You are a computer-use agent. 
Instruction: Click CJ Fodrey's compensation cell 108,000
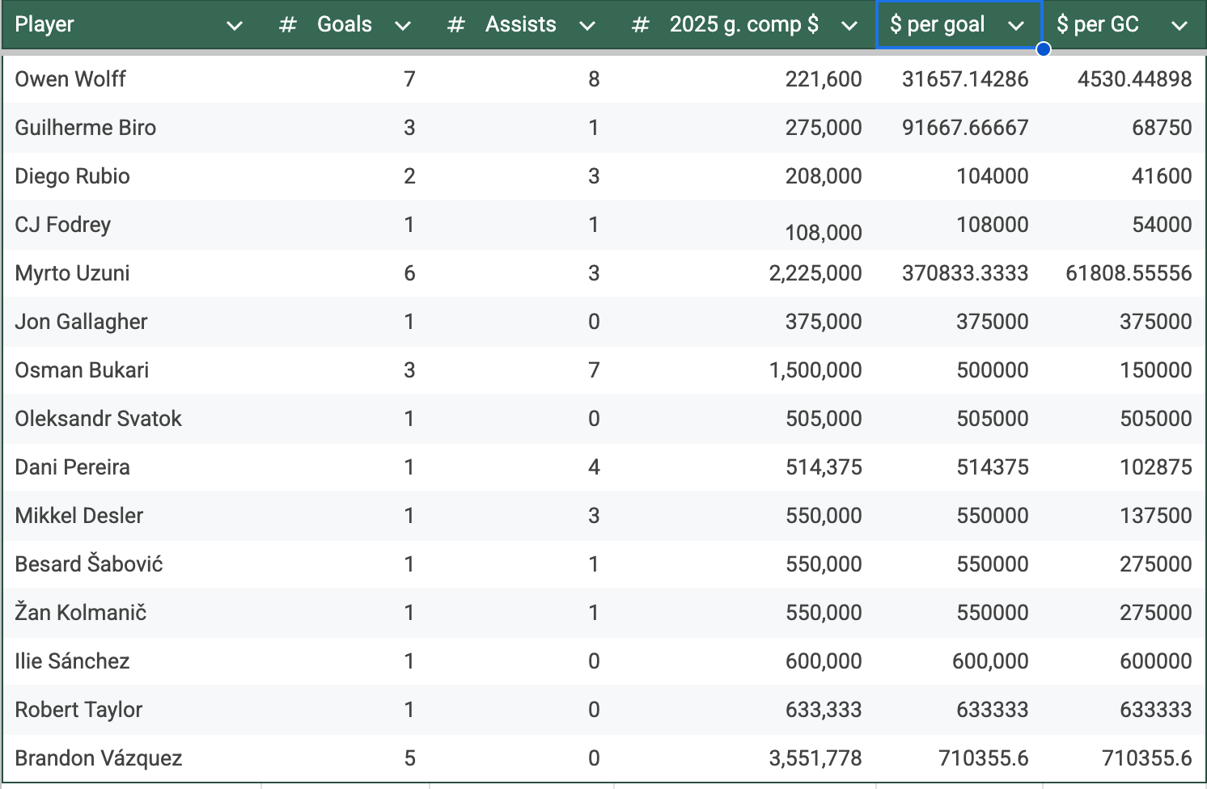pos(823,232)
